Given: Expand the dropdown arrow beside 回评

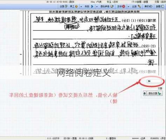Looking at the screenshot, I should (97, 7).
